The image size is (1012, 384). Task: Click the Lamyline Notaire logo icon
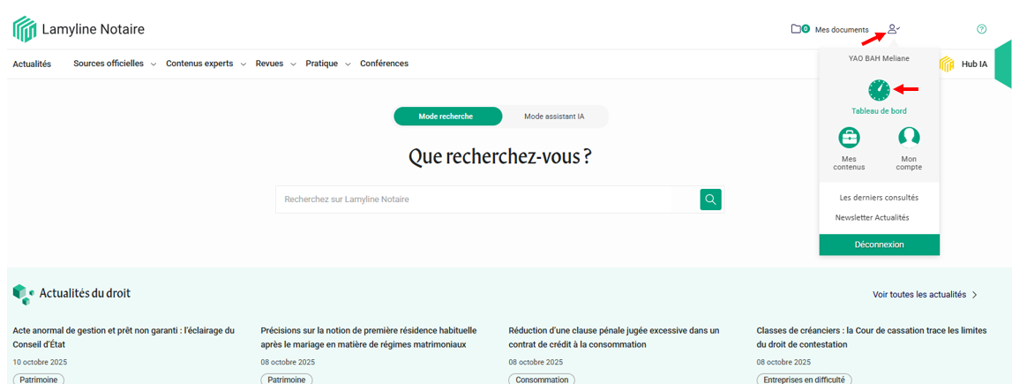tap(24, 29)
